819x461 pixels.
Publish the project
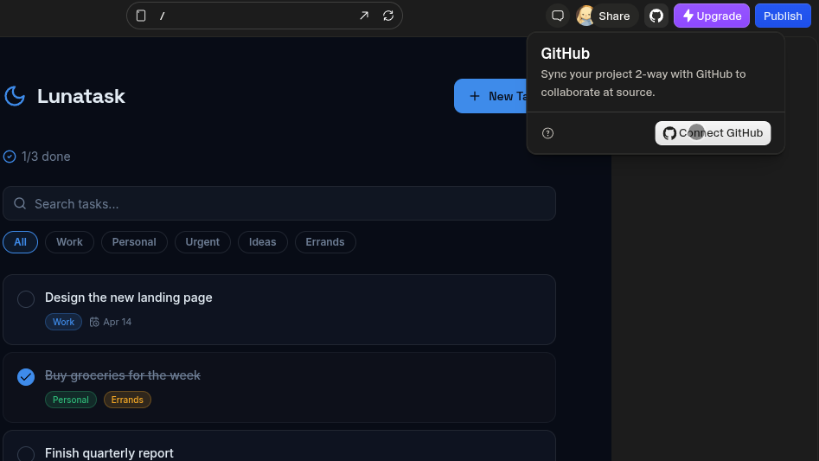click(x=783, y=16)
